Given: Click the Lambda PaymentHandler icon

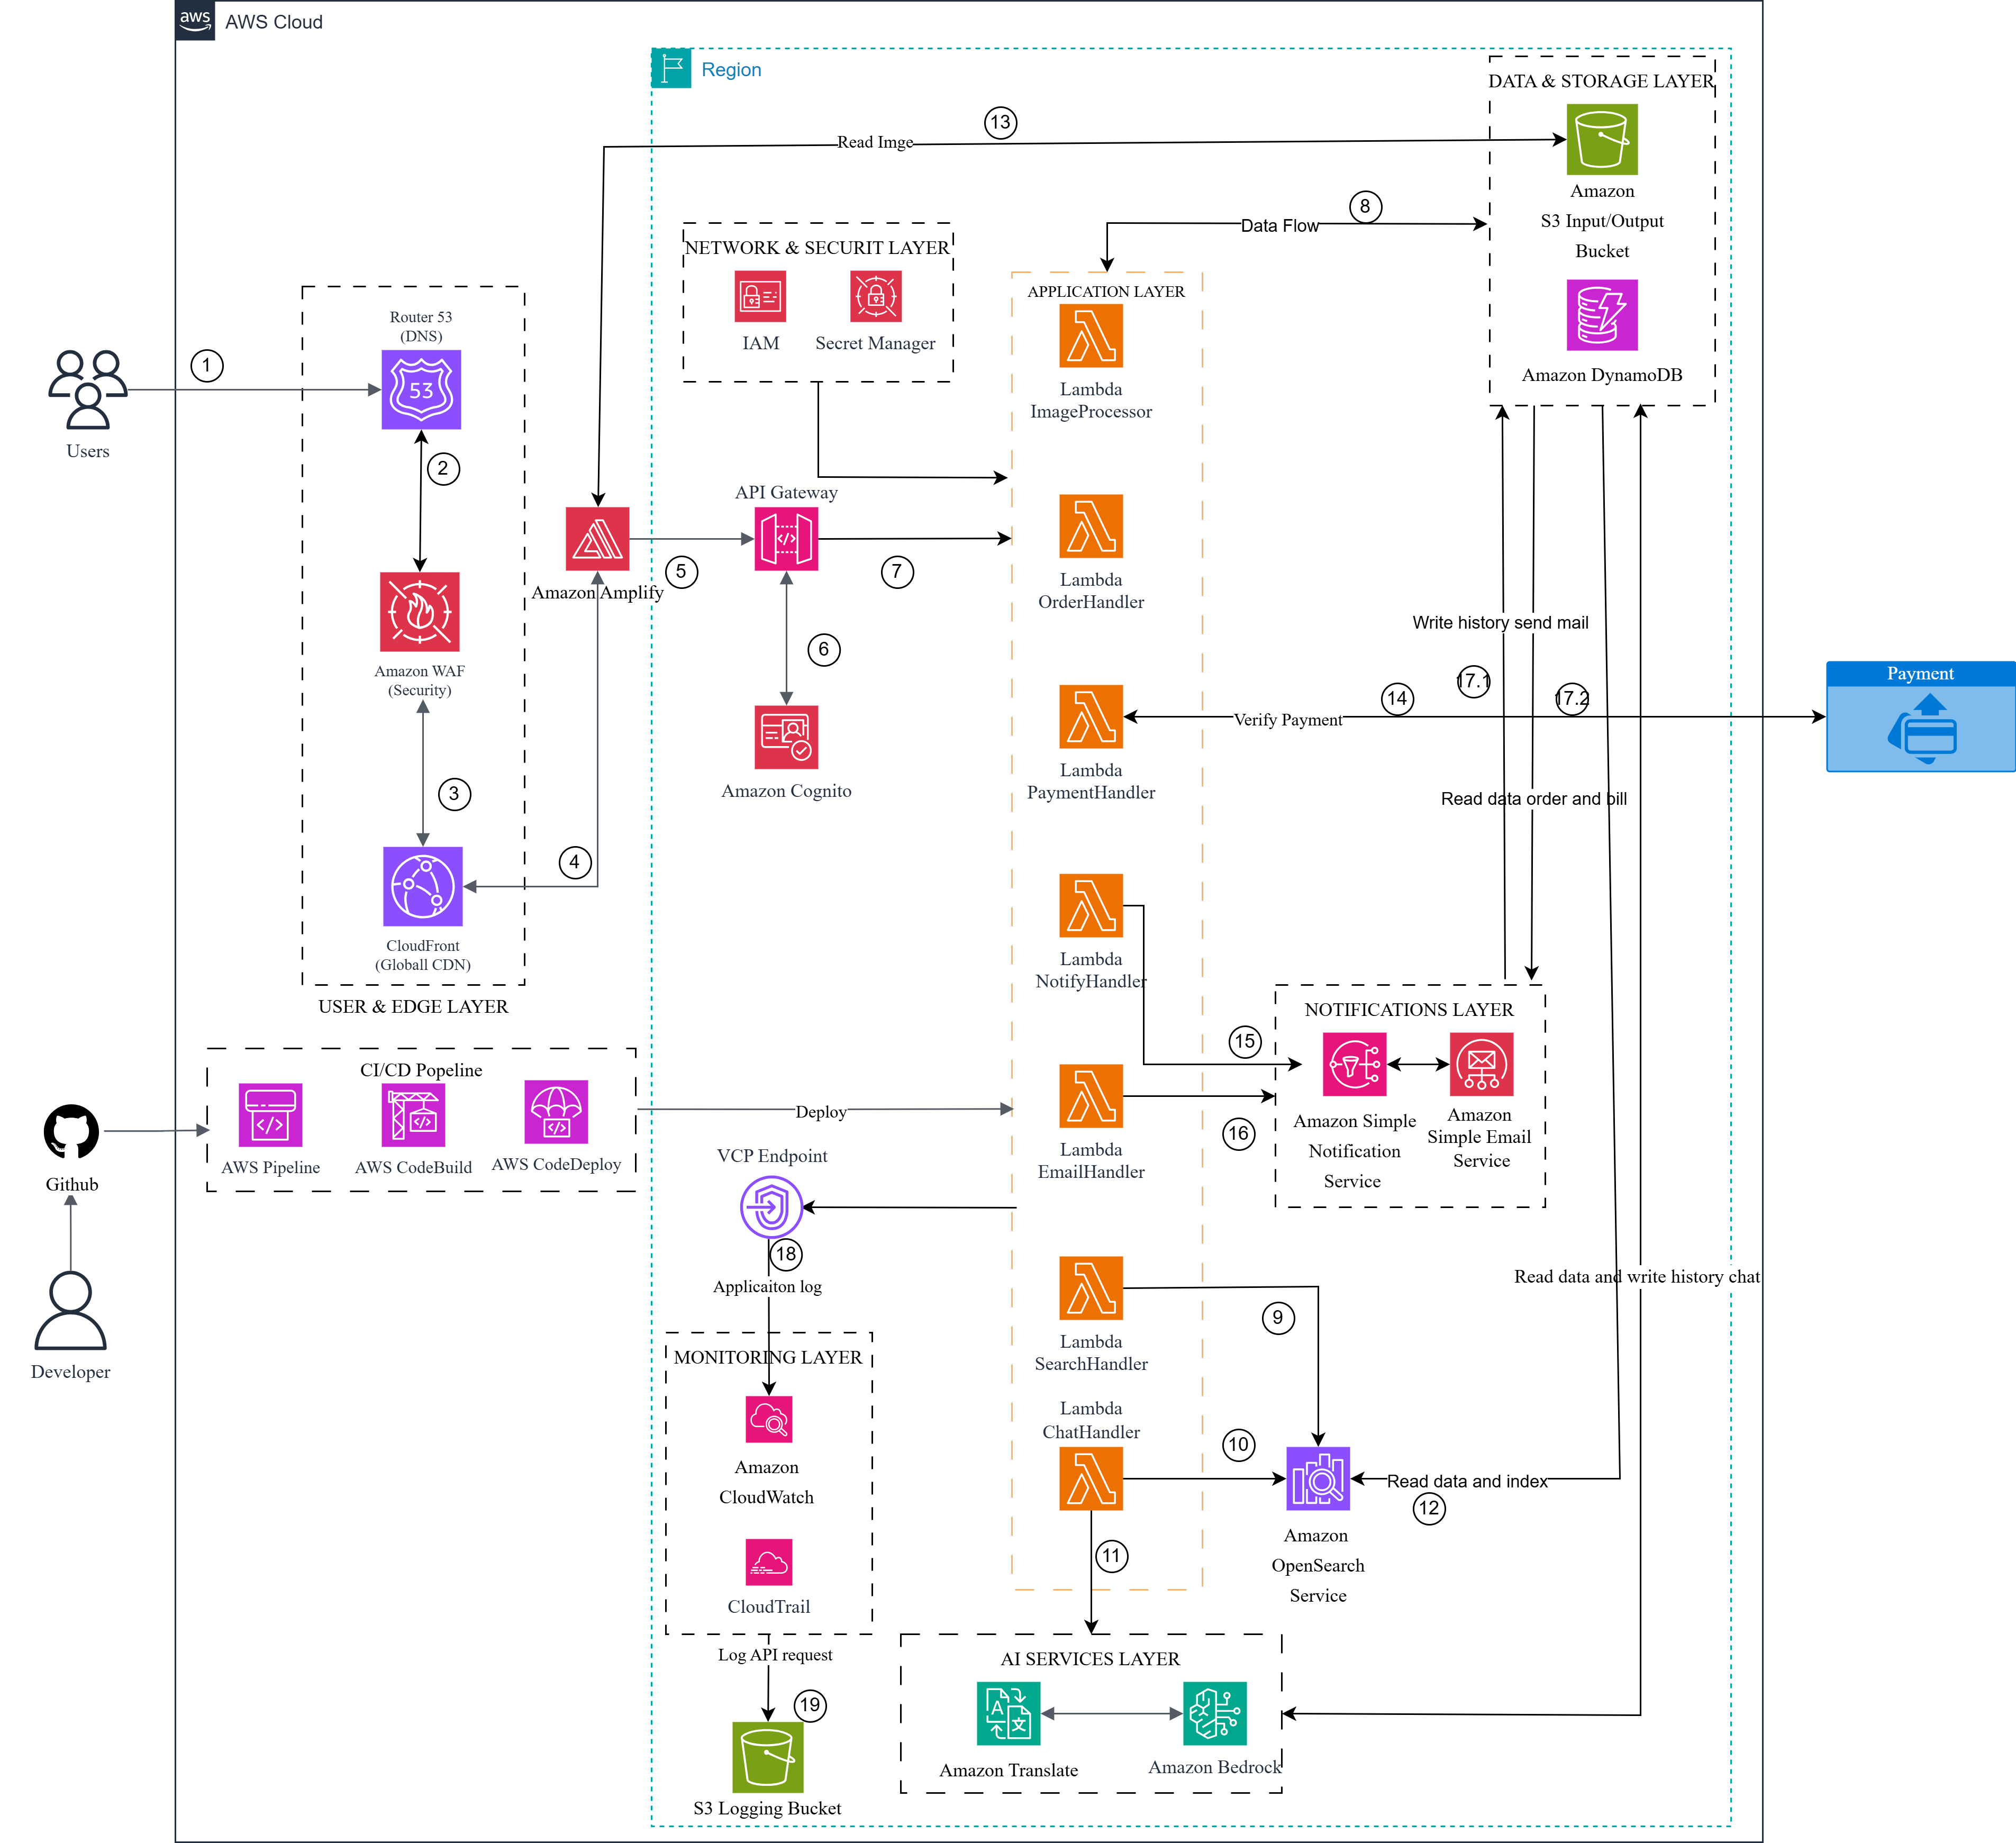Looking at the screenshot, I should click(1091, 716).
